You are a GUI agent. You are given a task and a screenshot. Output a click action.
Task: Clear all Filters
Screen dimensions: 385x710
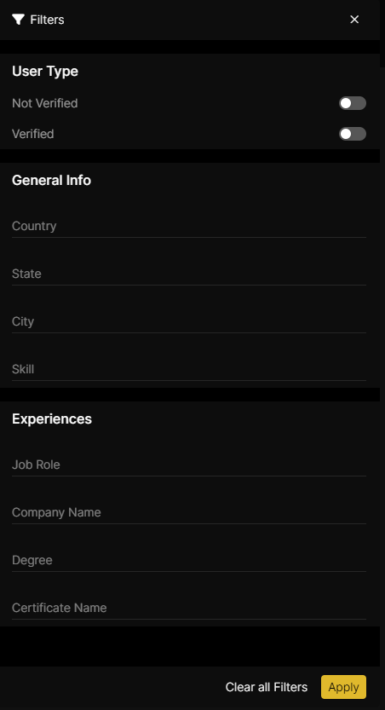267,687
